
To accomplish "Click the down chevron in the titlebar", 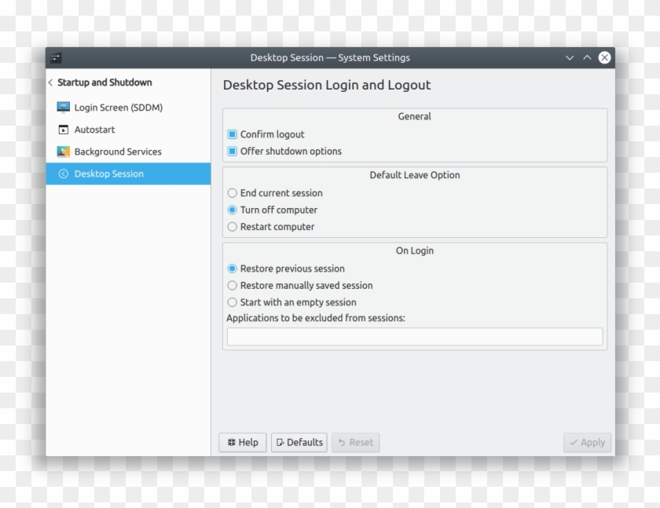I will pos(569,57).
